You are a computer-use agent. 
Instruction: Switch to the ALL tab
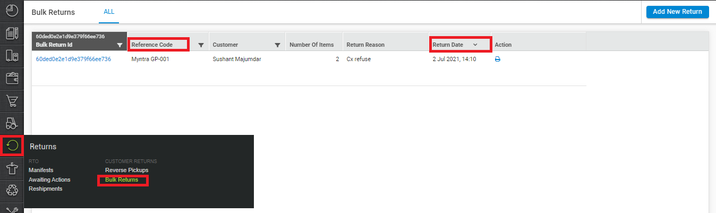pyautogui.click(x=109, y=12)
